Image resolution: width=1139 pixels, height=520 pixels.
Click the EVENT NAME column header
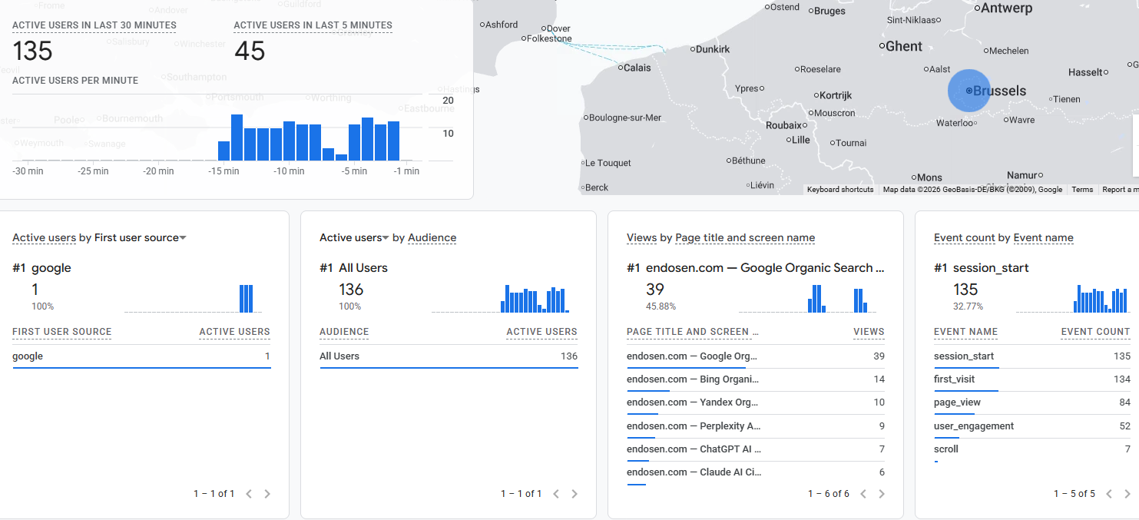click(x=965, y=333)
